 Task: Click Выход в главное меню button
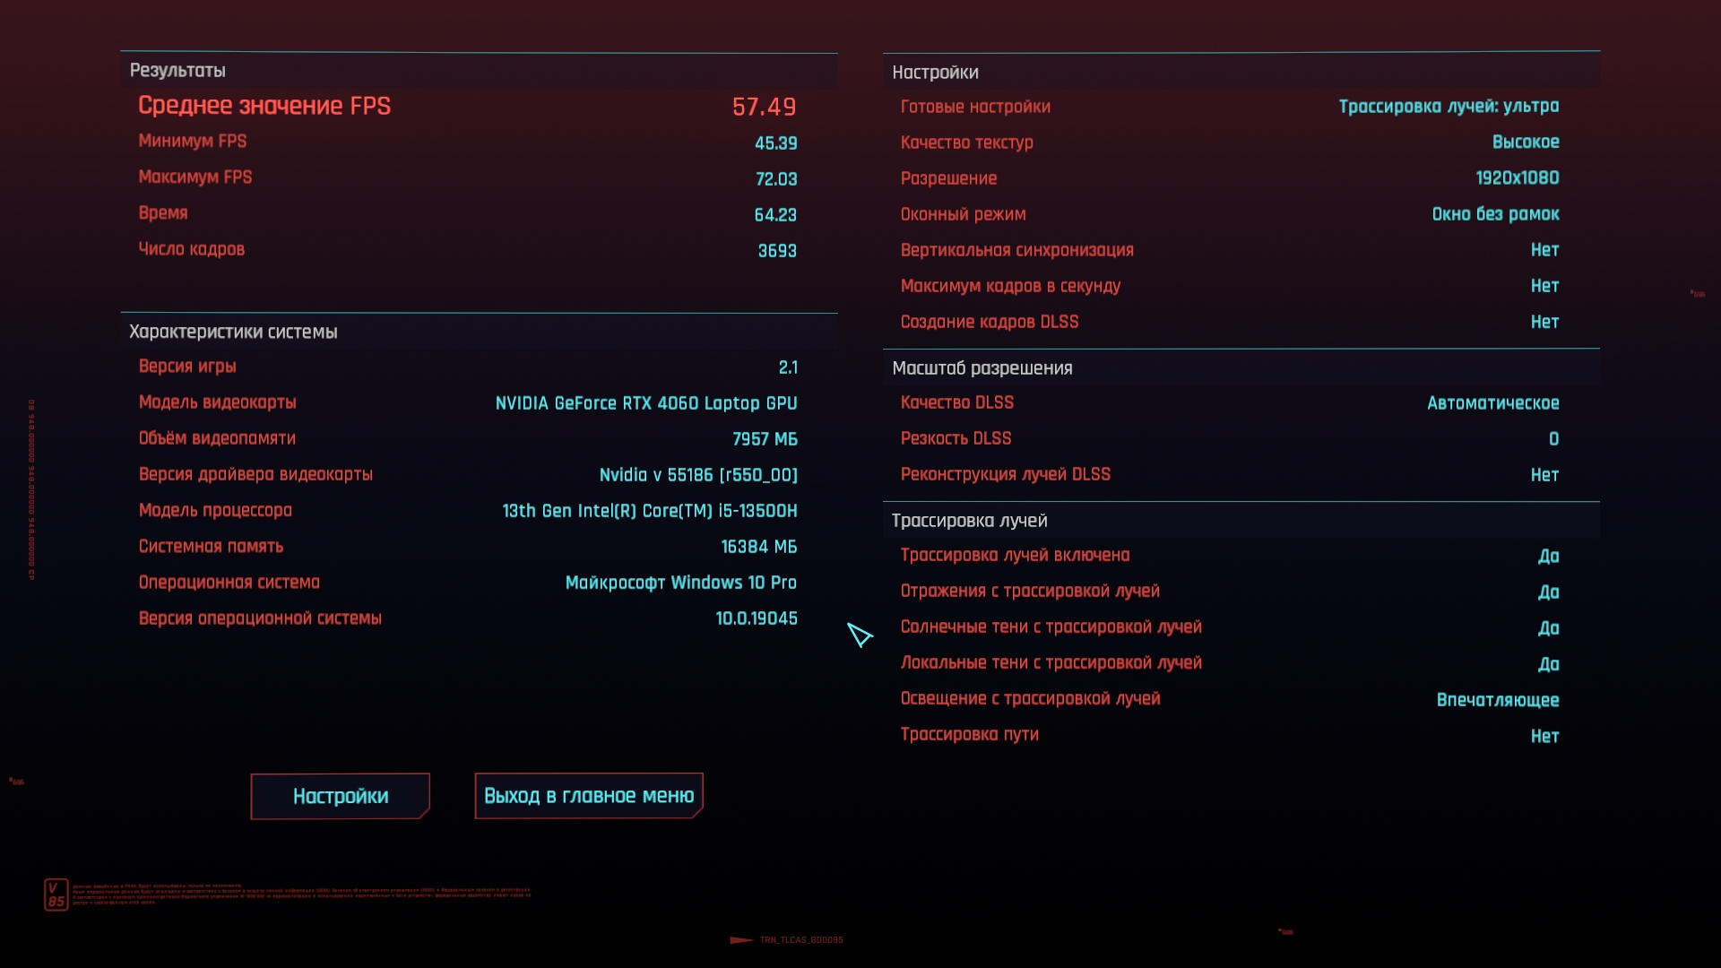(x=589, y=796)
